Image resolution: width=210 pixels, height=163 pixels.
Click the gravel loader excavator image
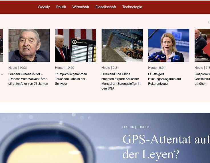(x=122, y=45)
